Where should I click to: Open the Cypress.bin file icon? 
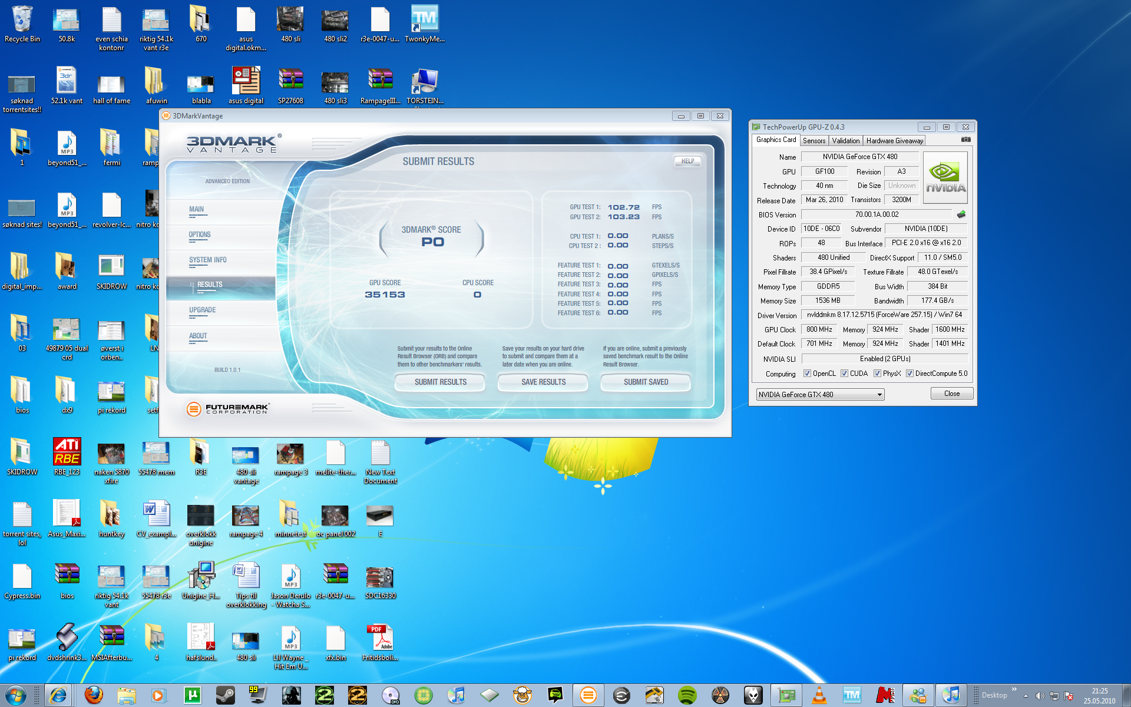tap(22, 581)
